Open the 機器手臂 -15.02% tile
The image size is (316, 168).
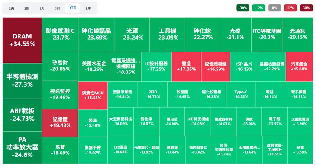(x=93, y=150)
